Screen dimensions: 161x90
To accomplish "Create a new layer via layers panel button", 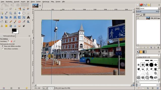I will tap(138, 47).
